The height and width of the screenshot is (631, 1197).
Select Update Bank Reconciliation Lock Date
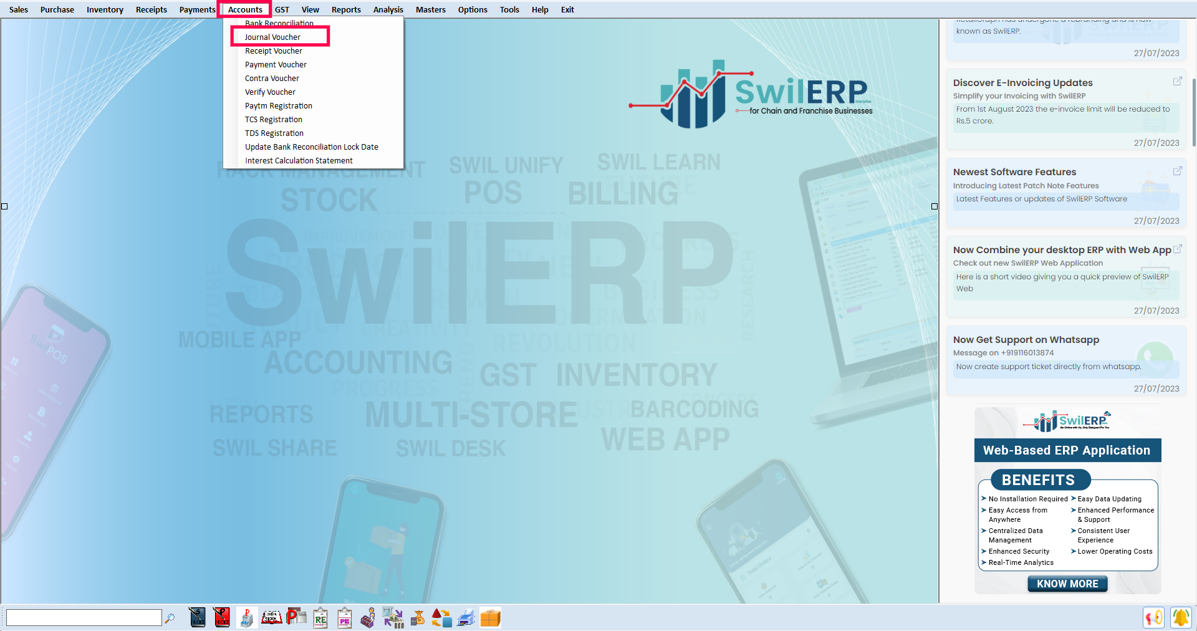314,147
